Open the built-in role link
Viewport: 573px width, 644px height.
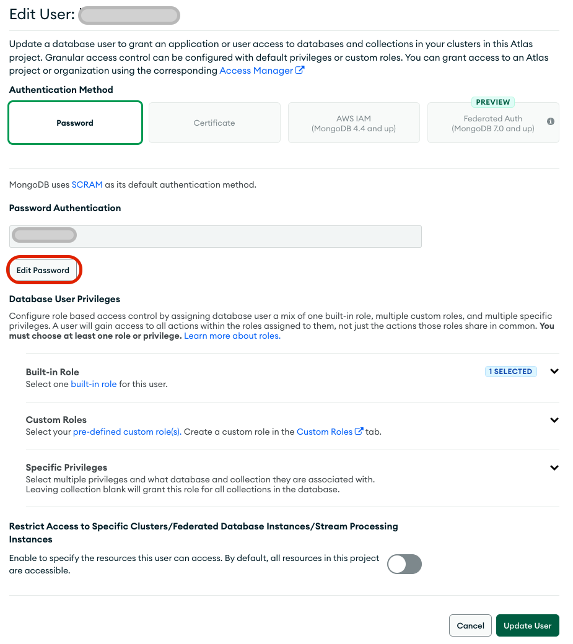click(x=94, y=384)
